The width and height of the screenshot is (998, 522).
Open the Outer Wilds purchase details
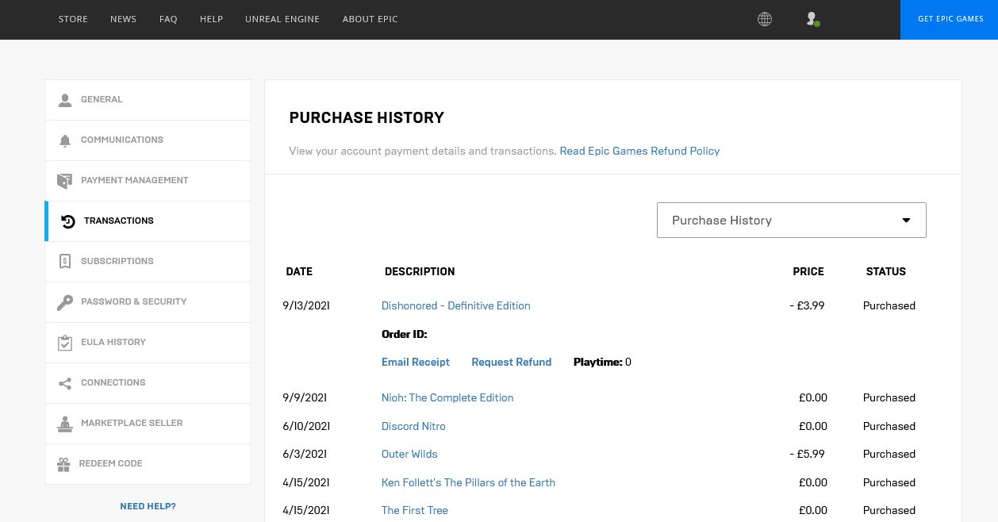click(409, 454)
